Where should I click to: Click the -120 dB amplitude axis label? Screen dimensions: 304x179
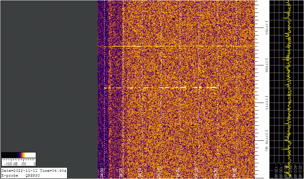click(276, 172)
